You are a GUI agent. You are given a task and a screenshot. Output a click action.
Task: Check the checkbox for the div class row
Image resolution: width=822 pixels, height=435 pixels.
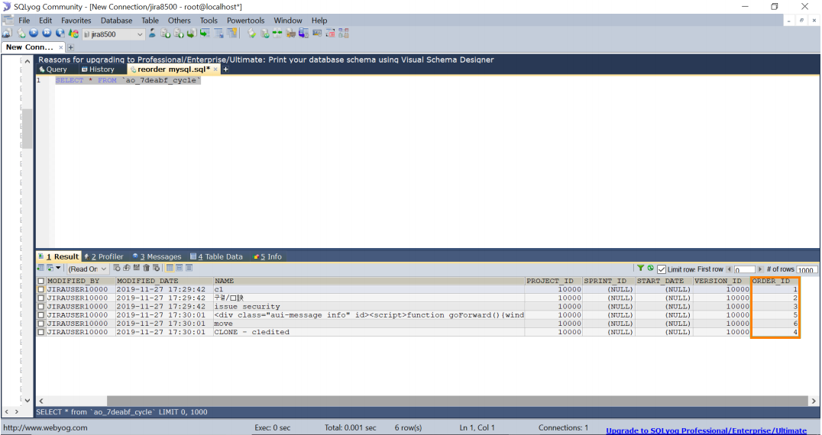[41, 315]
